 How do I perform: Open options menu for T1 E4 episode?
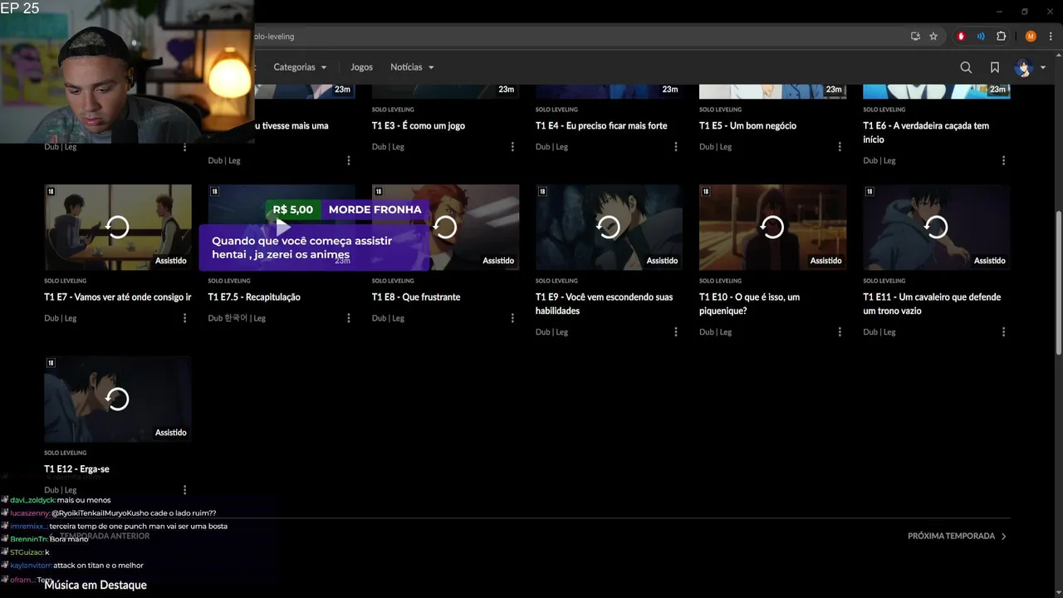[676, 147]
